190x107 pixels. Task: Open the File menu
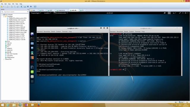point(2,4)
